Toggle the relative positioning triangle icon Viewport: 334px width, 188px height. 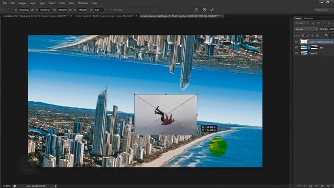click(32, 10)
